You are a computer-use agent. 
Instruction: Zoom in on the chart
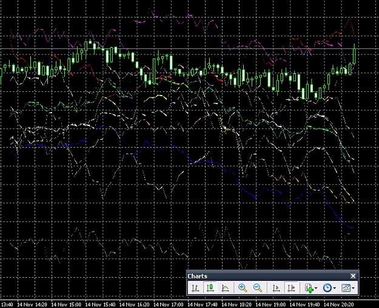click(243, 288)
